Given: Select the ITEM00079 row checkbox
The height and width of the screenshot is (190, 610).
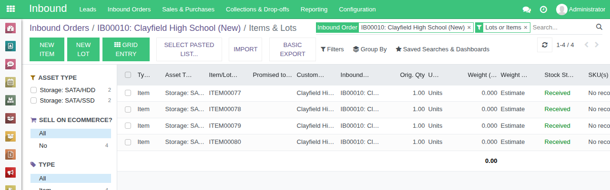Looking at the screenshot, I should coord(128,126).
